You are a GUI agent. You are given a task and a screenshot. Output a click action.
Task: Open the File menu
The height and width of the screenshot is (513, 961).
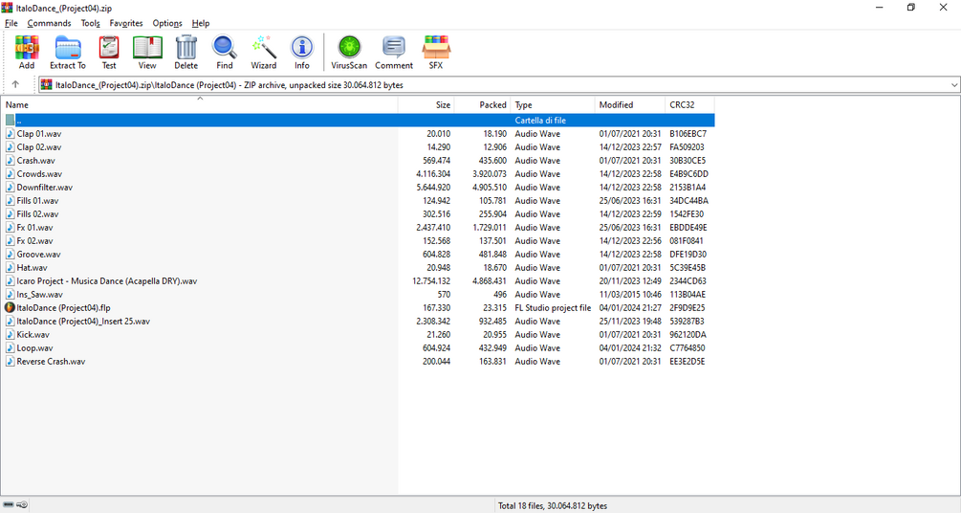[11, 23]
